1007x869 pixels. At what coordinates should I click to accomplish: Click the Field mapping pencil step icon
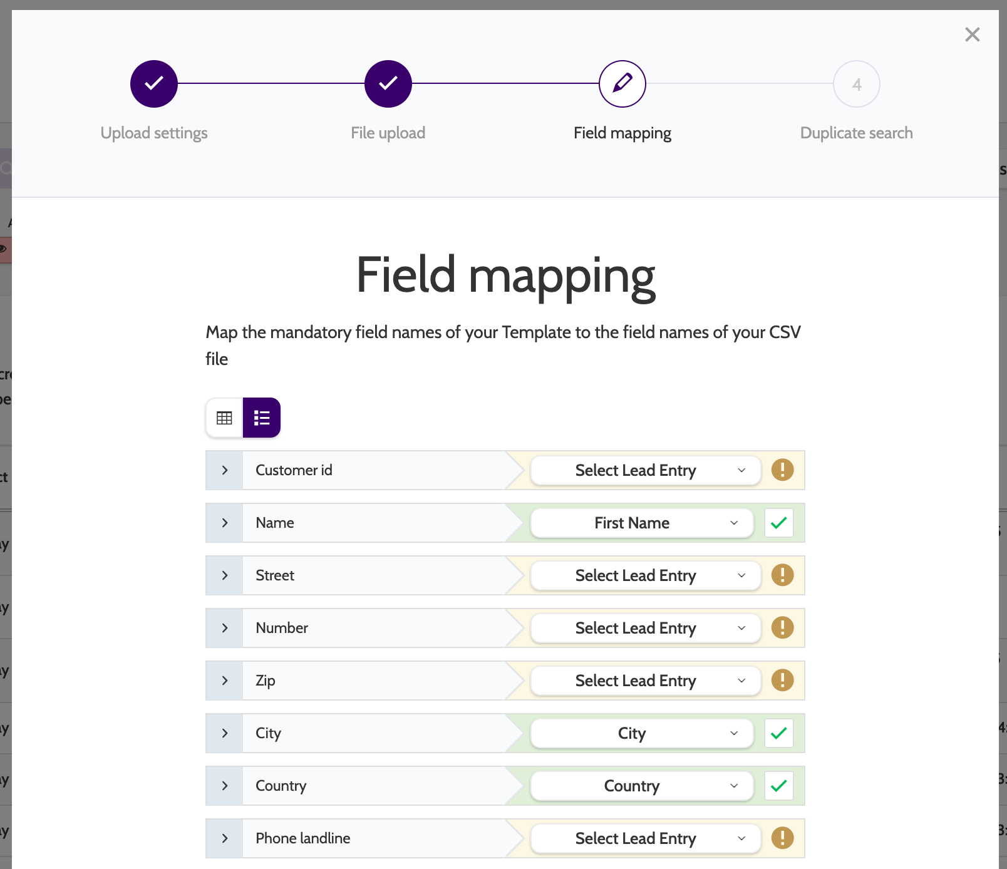point(622,84)
